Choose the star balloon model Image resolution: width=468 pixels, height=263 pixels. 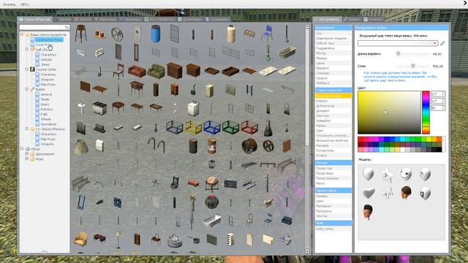tap(387, 175)
